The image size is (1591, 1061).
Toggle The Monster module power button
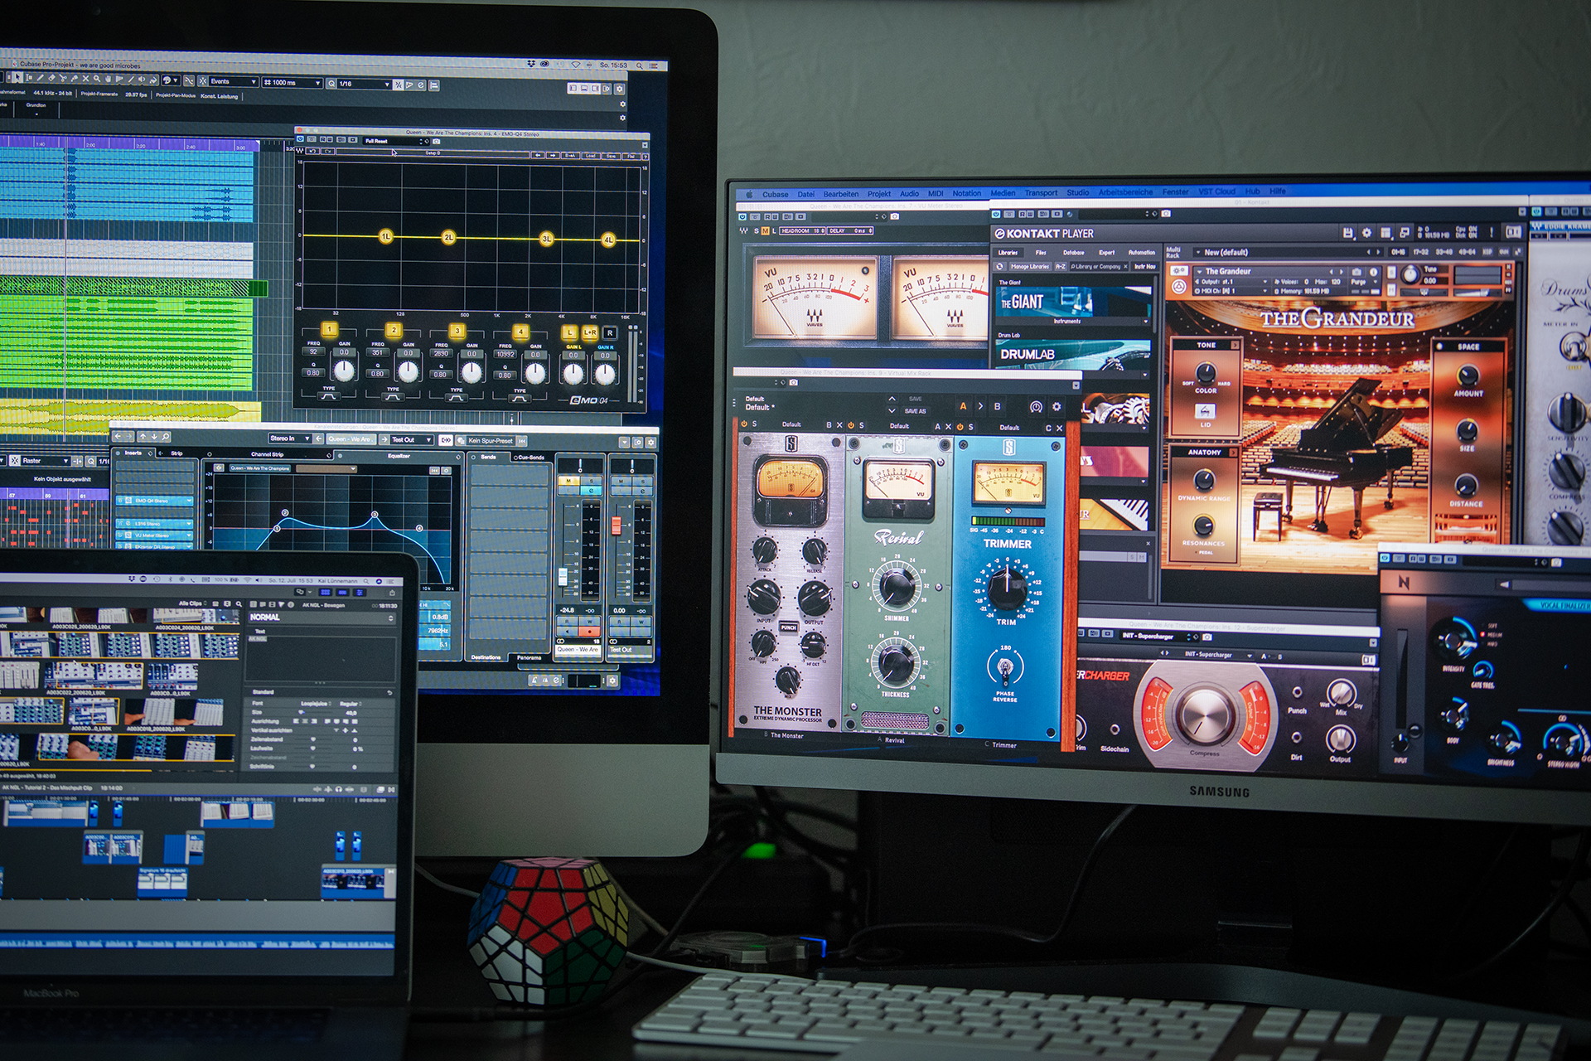pos(743,424)
